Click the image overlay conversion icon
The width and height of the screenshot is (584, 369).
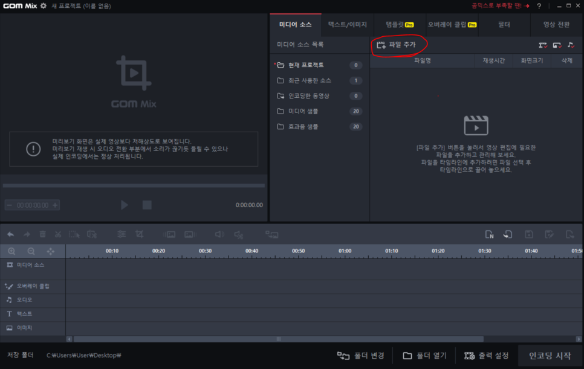(272, 234)
